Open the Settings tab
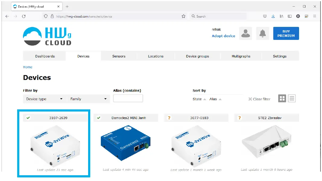Image resolution: width=322 pixels, height=181 pixels. 280,56
